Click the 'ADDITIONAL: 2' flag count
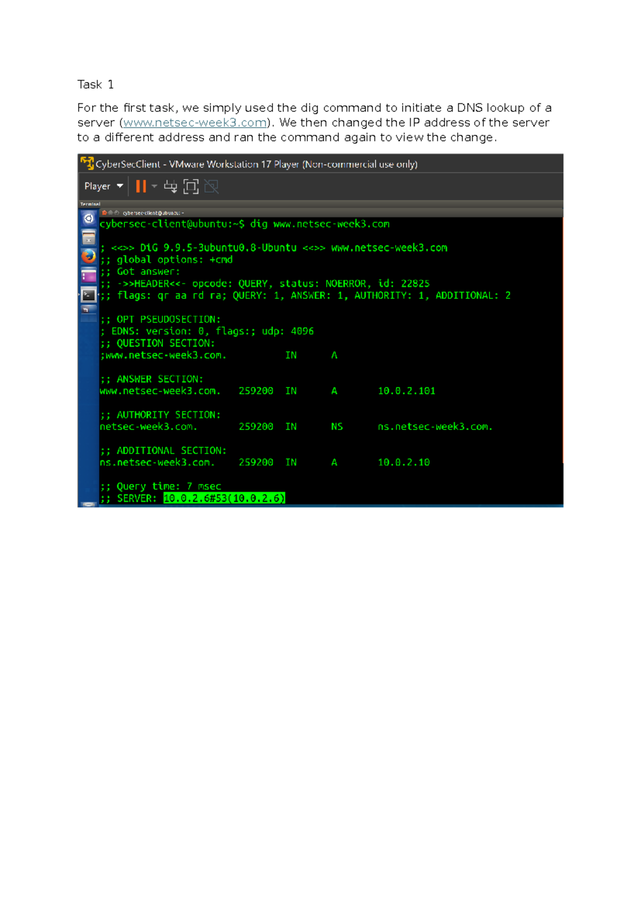The width and height of the screenshot is (641, 907). 473,296
